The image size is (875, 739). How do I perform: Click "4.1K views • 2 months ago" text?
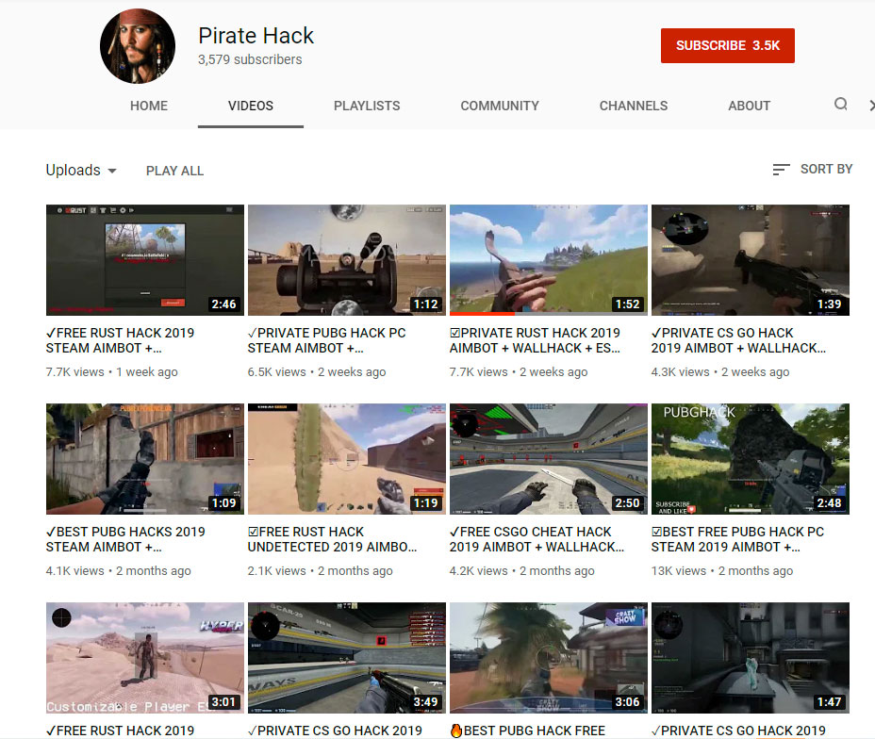point(118,571)
